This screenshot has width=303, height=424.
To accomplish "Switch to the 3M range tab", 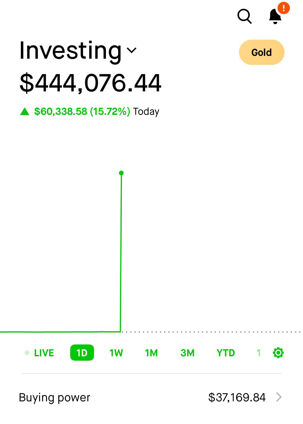I will pyautogui.click(x=187, y=353).
